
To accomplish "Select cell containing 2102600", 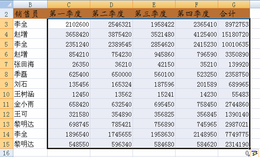I will [69, 24].
